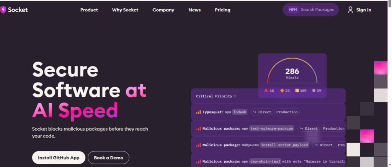Open the Company menu
Screen dimensions: 392x167
tap(163, 10)
